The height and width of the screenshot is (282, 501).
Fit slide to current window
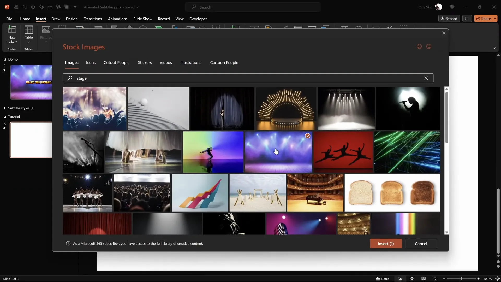(x=497, y=279)
